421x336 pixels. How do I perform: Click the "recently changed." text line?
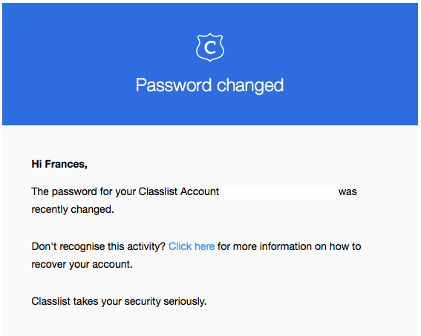73,209
